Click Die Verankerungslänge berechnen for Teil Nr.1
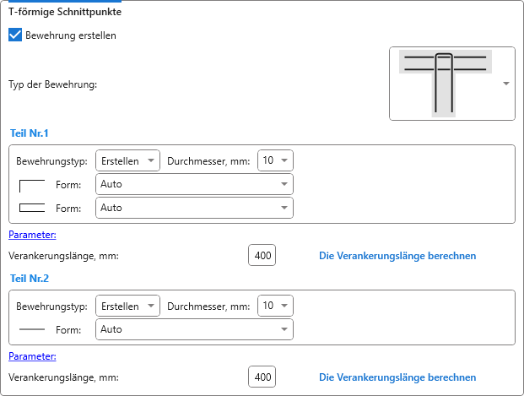The image size is (524, 396). (397, 256)
